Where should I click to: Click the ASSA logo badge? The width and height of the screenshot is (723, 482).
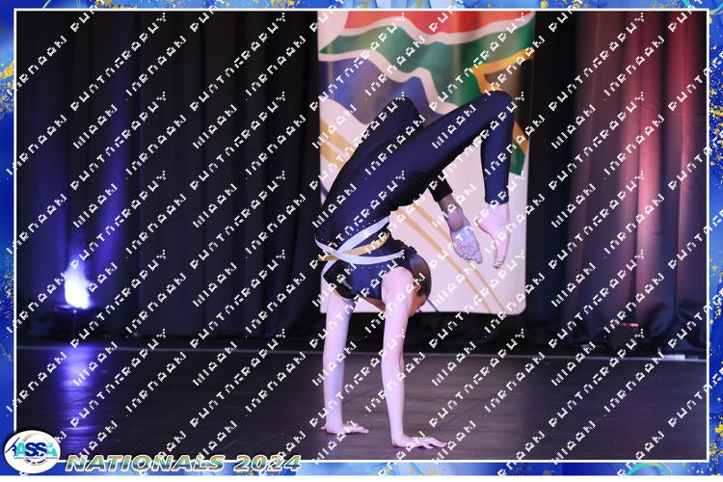(32, 451)
